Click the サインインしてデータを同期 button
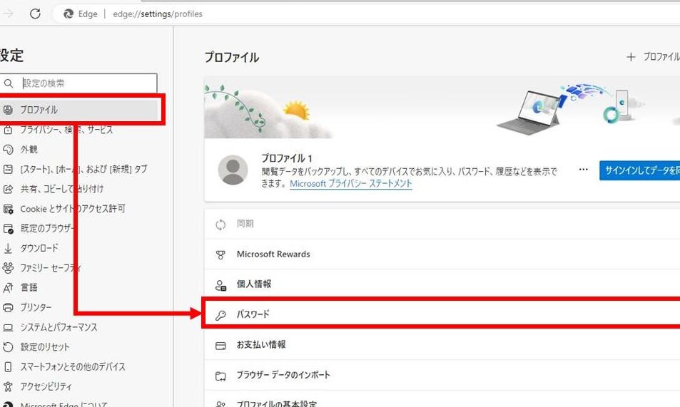This screenshot has width=680, height=407. [x=639, y=170]
